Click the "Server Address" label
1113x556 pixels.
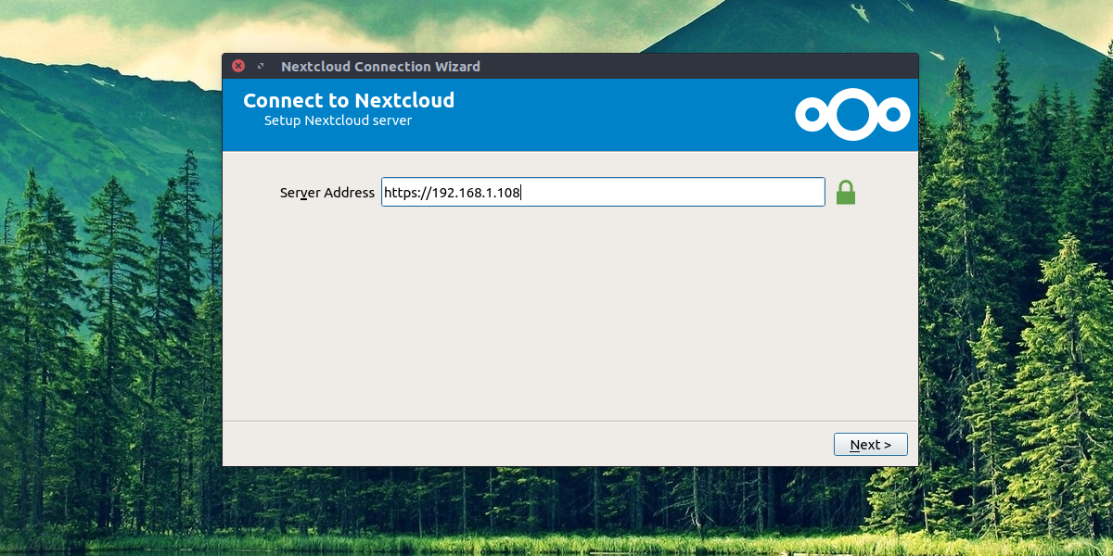coord(327,193)
